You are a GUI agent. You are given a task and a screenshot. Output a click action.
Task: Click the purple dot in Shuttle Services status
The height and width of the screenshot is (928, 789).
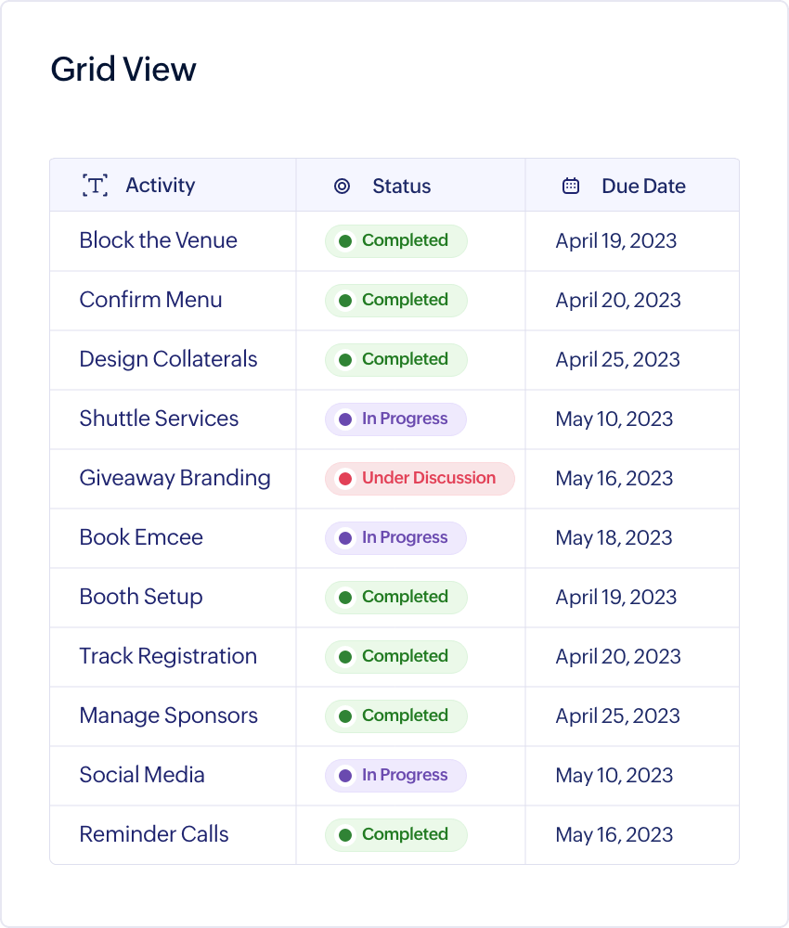(x=345, y=419)
